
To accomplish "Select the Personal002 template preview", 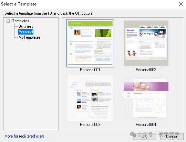I will tap(146, 43).
